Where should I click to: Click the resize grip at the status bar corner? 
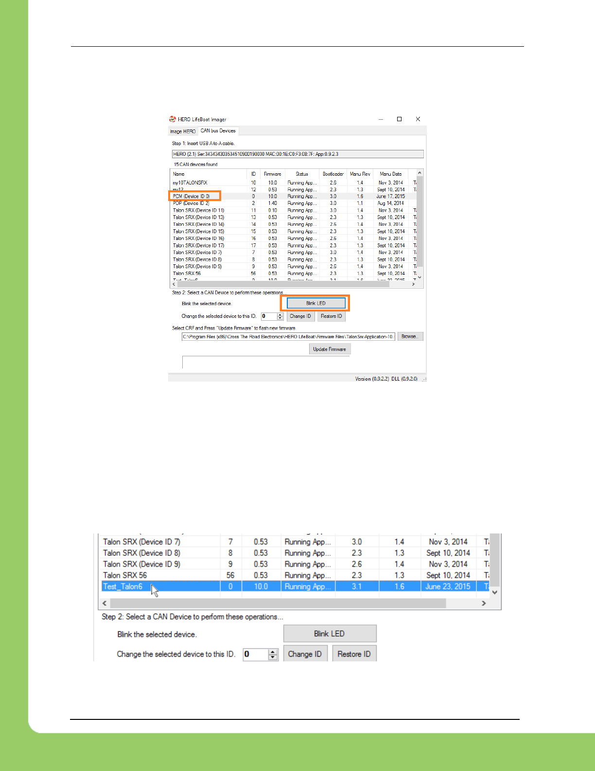pos(424,379)
